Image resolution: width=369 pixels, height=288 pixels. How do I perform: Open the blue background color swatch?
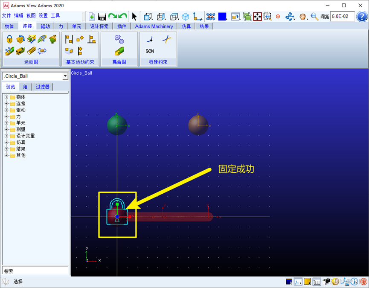coord(222,17)
